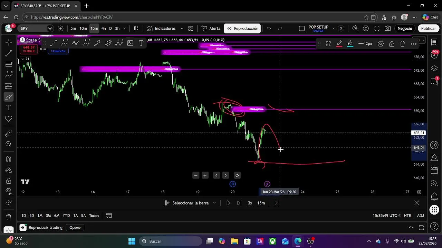Click the Indicadores button
The height and width of the screenshot is (248, 442).
coord(162,29)
